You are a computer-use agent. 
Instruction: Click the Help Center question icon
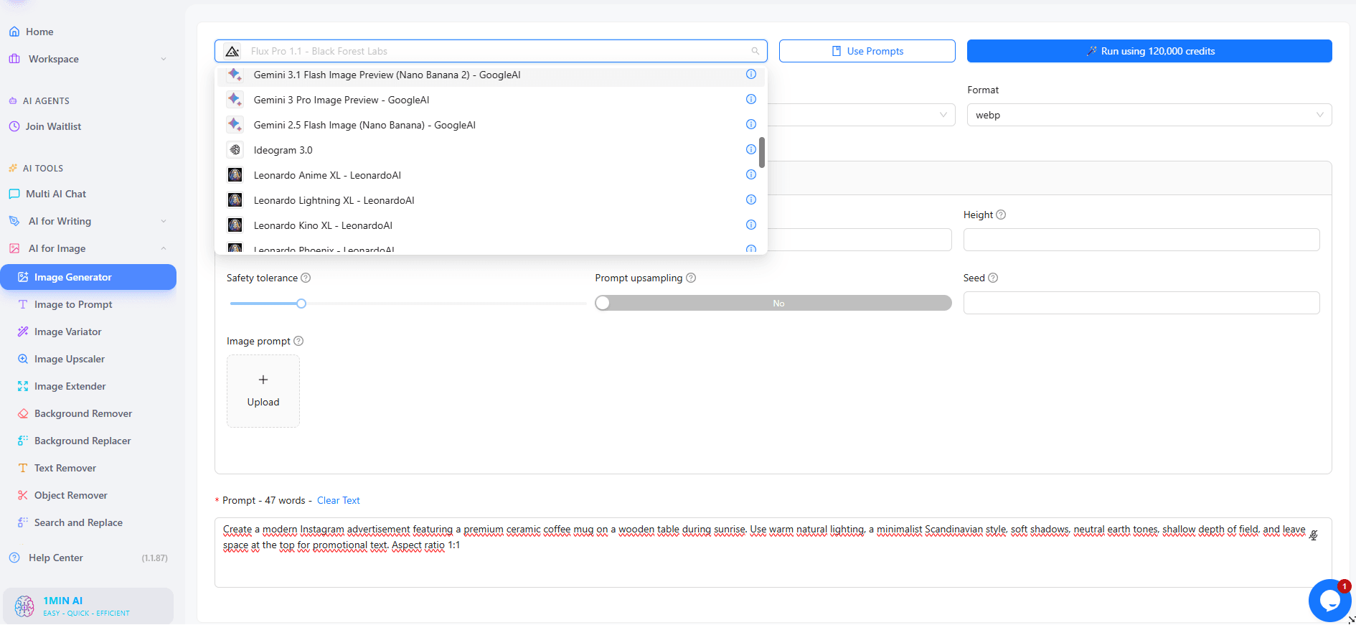click(x=14, y=558)
